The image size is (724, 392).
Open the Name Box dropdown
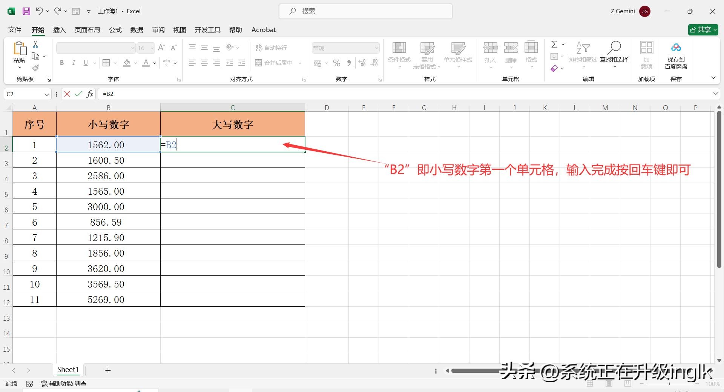(x=47, y=94)
